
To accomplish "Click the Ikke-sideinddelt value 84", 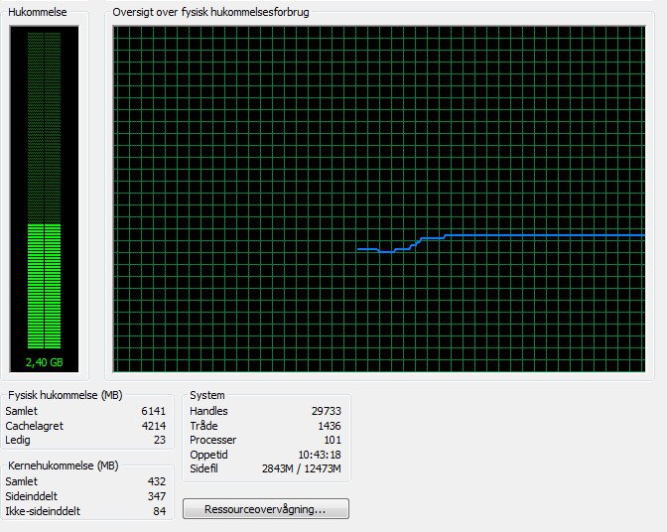I will click(x=160, y=511).
